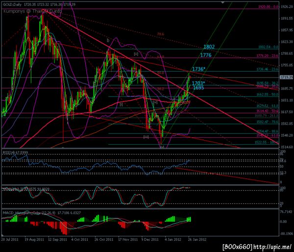Select the wave label [ii]

pos(136,54)
